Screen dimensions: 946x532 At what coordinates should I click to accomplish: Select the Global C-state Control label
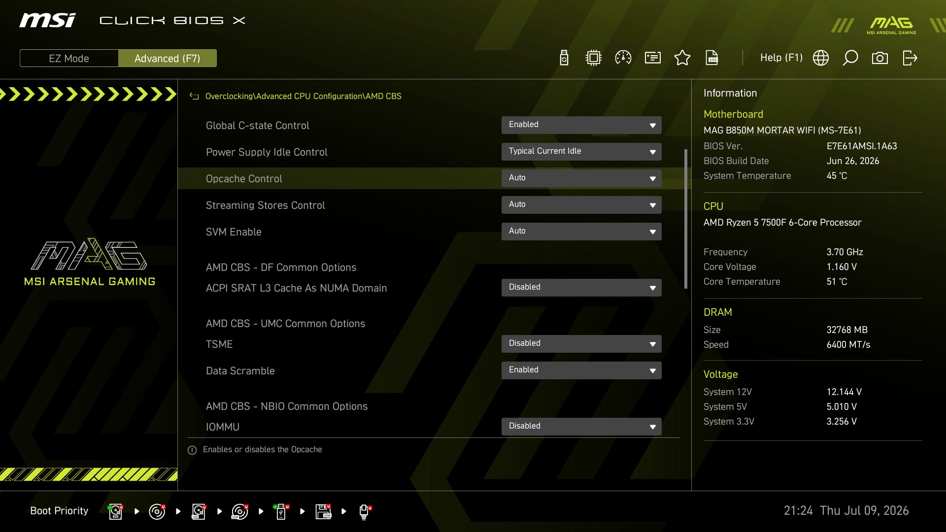point(257,126)
